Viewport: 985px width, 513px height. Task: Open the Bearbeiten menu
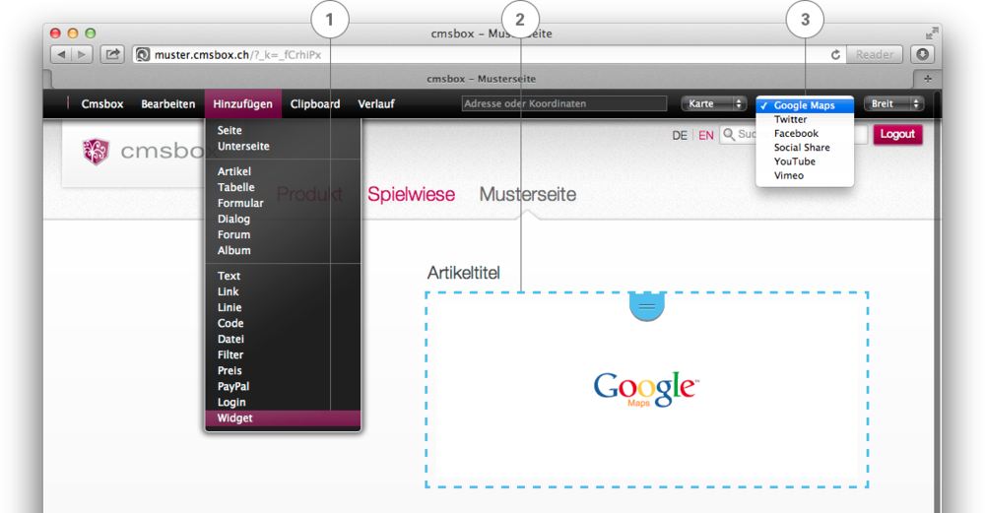[167, 104]
